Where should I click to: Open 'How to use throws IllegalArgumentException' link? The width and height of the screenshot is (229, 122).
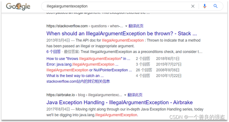coord(88,59)
